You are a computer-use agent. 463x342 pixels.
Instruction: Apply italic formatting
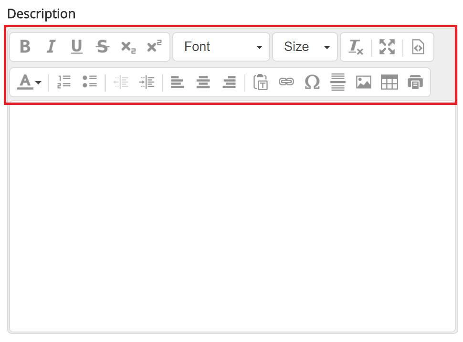(x=51, y=47)
